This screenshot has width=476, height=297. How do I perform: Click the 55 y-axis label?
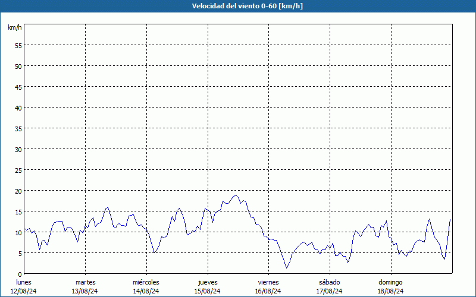pyautogui.click(x=18, y=46)
